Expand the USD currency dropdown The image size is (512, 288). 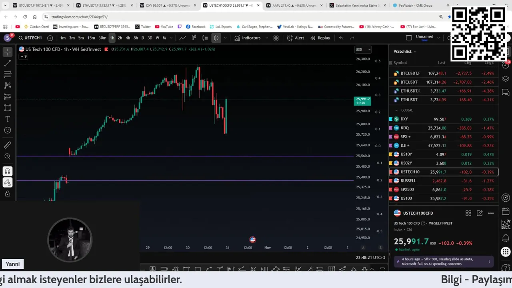[x=363, y=50]
